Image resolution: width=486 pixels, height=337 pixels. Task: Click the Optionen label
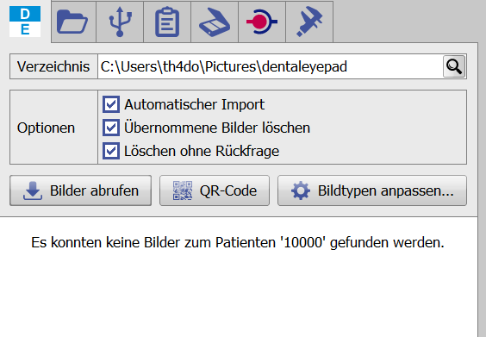(46, 128)
